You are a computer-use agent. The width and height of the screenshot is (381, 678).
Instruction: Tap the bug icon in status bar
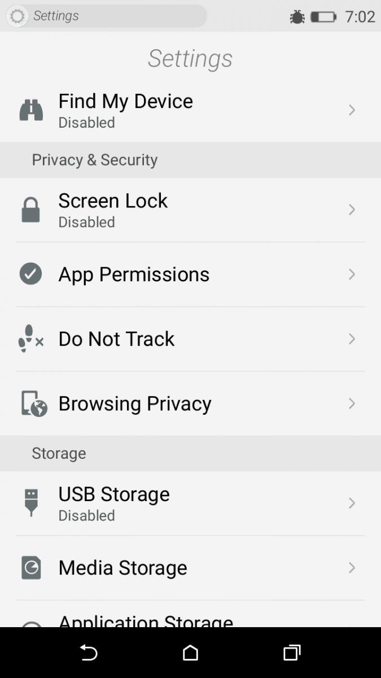[297, 16]
